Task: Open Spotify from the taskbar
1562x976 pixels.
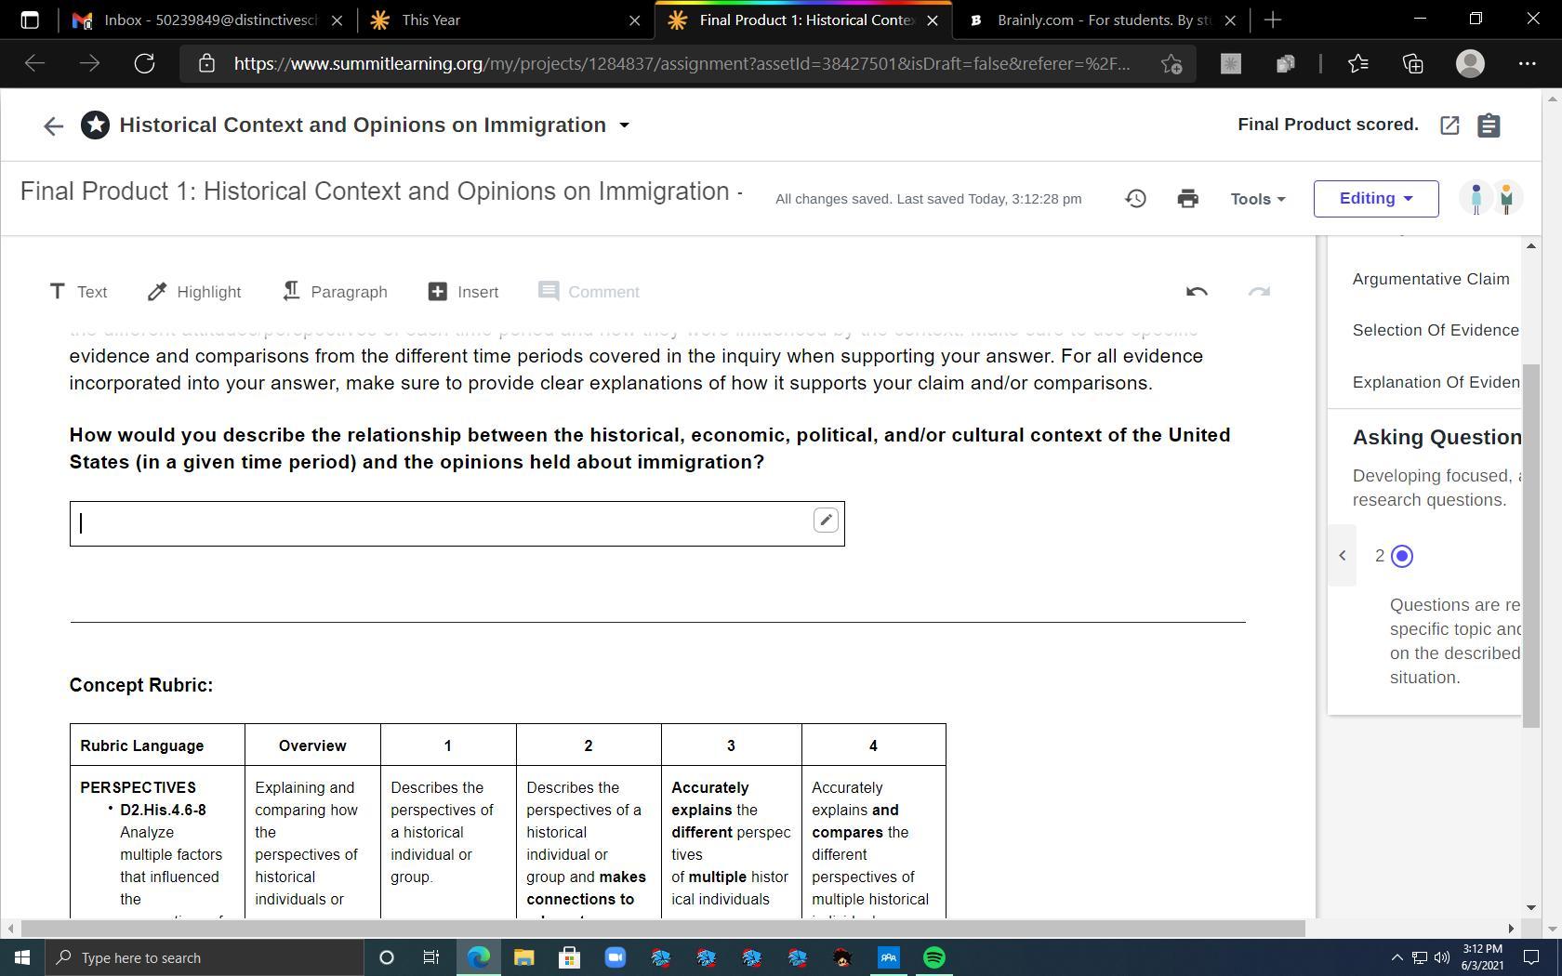Action: point(934,957)
